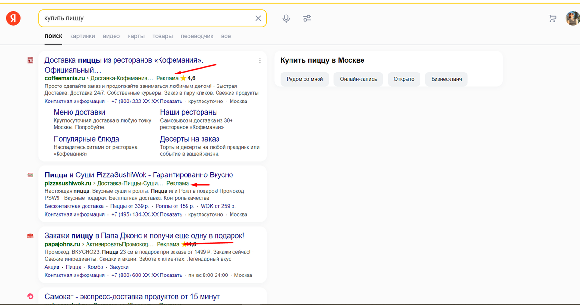Select the Рядом со мной filter
The width and height of the screenshot is (580, 305).
tap(305, 79)
